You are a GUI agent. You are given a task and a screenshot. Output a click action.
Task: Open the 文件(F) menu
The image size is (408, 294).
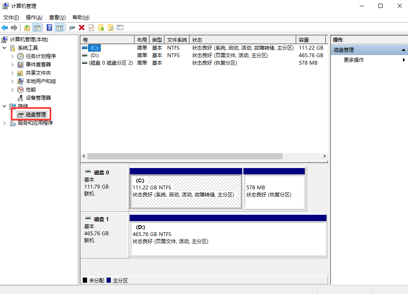(x=11, y=18)
